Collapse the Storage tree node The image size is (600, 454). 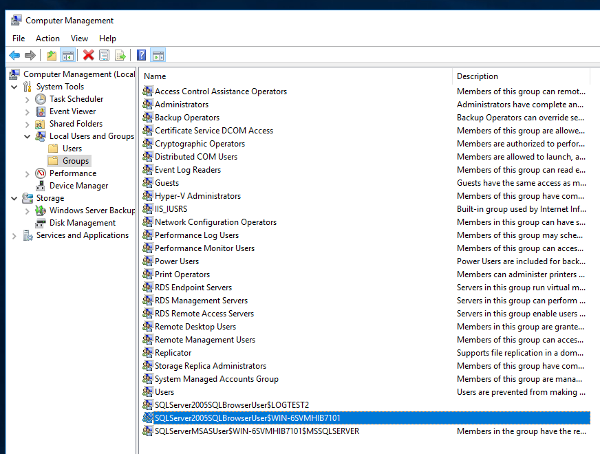click(x=14, y=198)
